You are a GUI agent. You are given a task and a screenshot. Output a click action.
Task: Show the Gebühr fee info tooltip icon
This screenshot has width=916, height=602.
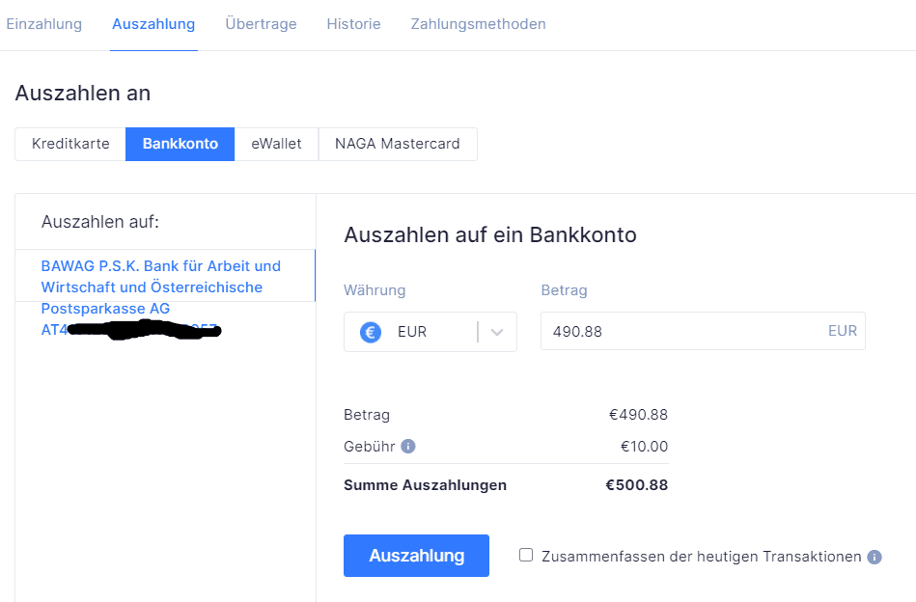point(408,447)
